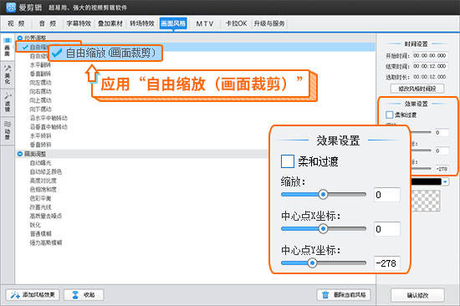Open the 转场特效 tab
The height and width of the screenshot is (306, 460).
coord(142,23)
